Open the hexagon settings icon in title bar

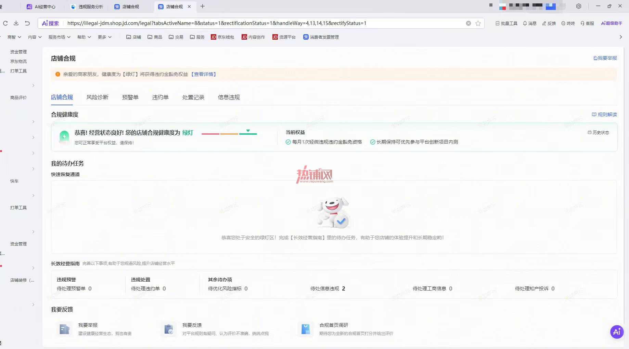[579, 6]
